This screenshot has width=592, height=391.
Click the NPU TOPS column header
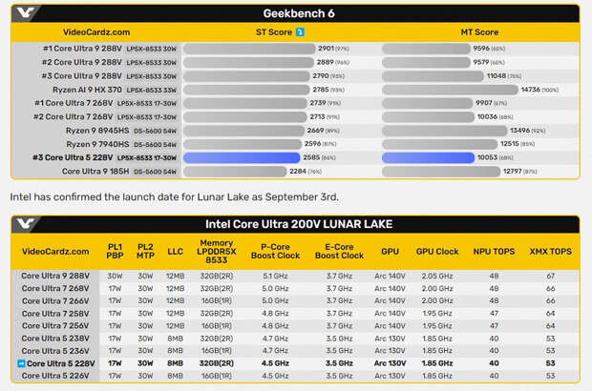(494, 252)
